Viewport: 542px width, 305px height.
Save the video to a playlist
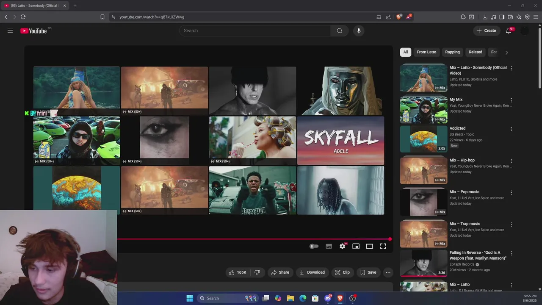click(368, 272)
